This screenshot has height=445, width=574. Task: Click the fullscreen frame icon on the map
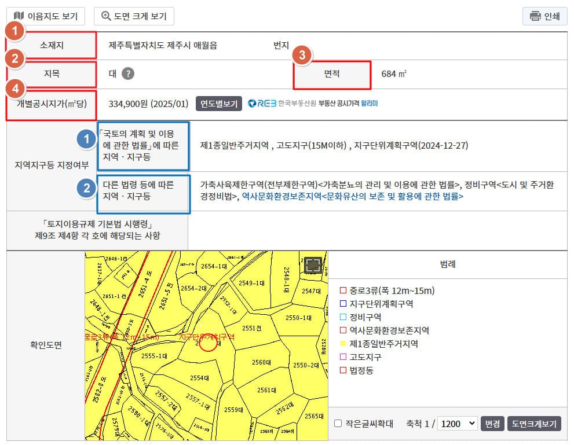click(x=313, y=266)
